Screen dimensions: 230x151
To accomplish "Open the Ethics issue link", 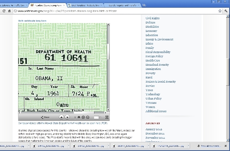I will coord(149,43).
